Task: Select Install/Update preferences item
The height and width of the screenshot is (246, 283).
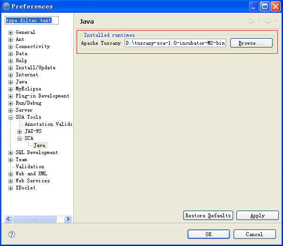Action: (35, 67)
